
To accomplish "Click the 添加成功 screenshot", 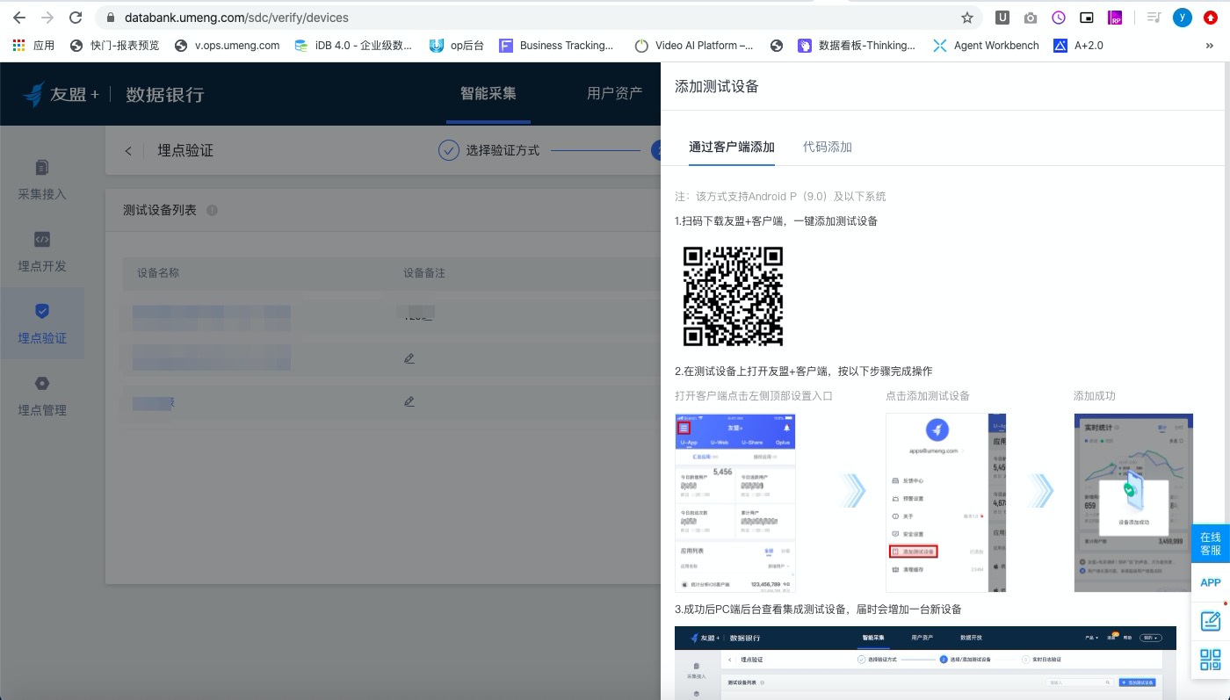I will tap(1134, 503).
